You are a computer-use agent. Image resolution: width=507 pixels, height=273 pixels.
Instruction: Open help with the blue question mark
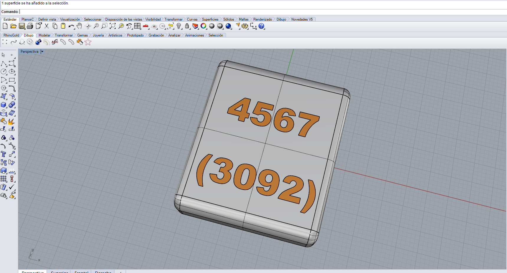coord(261,26)
